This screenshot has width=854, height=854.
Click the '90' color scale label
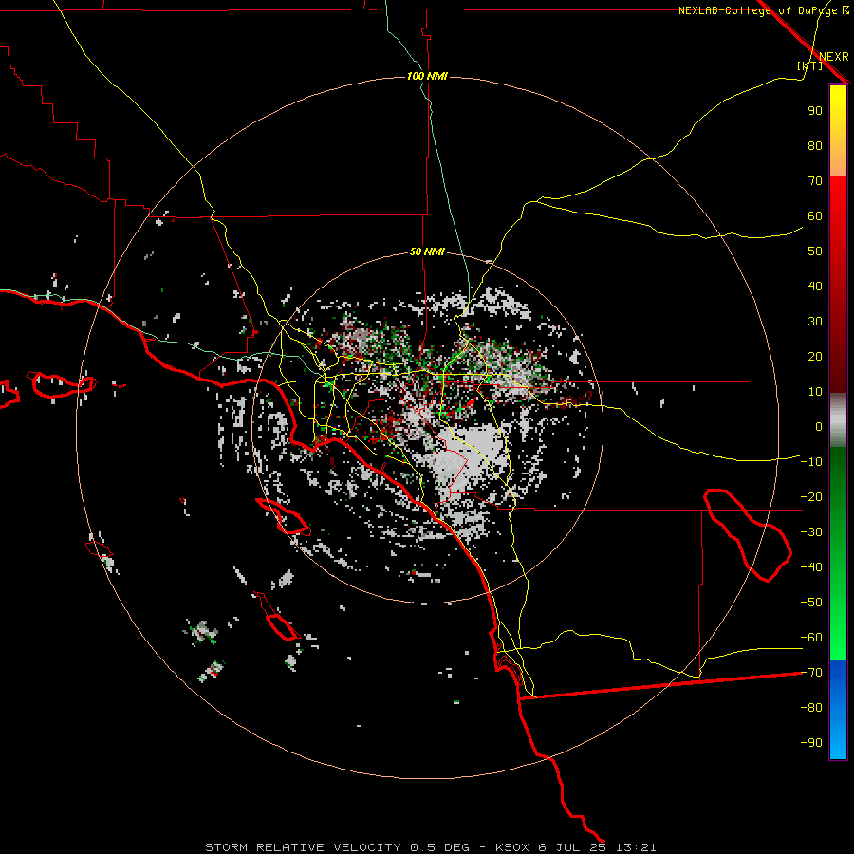pyautogui.click(x=815, y=111)
